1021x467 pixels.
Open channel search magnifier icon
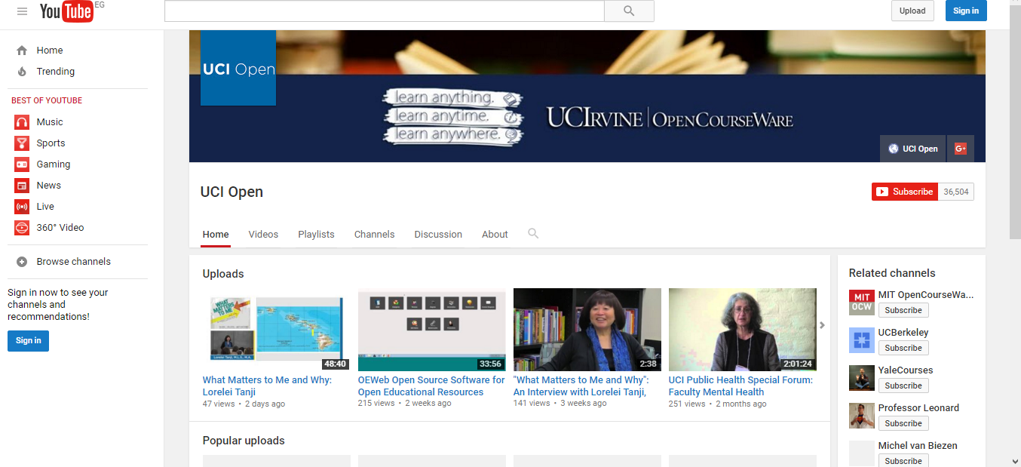click(533, 234)
